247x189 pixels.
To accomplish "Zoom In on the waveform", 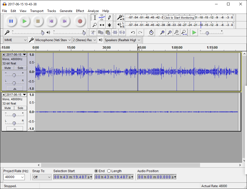I will 162,33.
